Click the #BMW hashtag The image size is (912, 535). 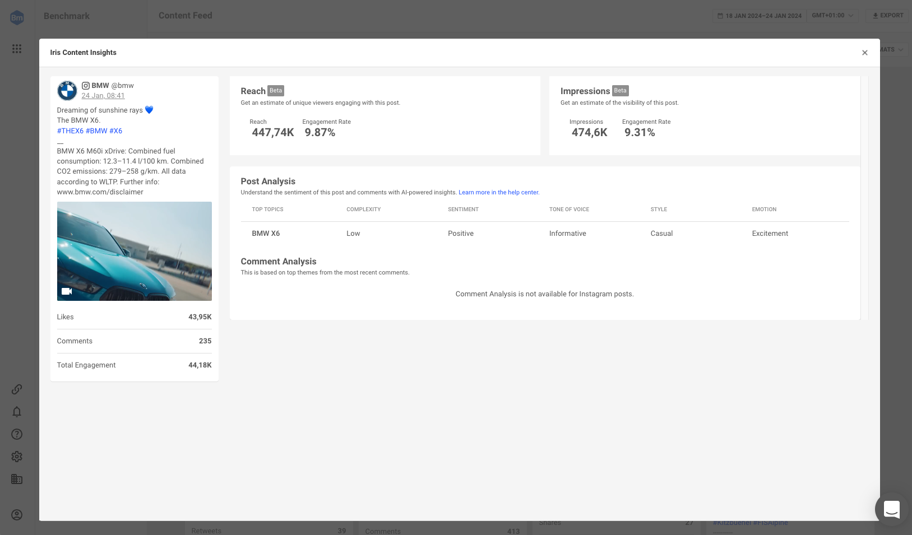tap(96, 131)
